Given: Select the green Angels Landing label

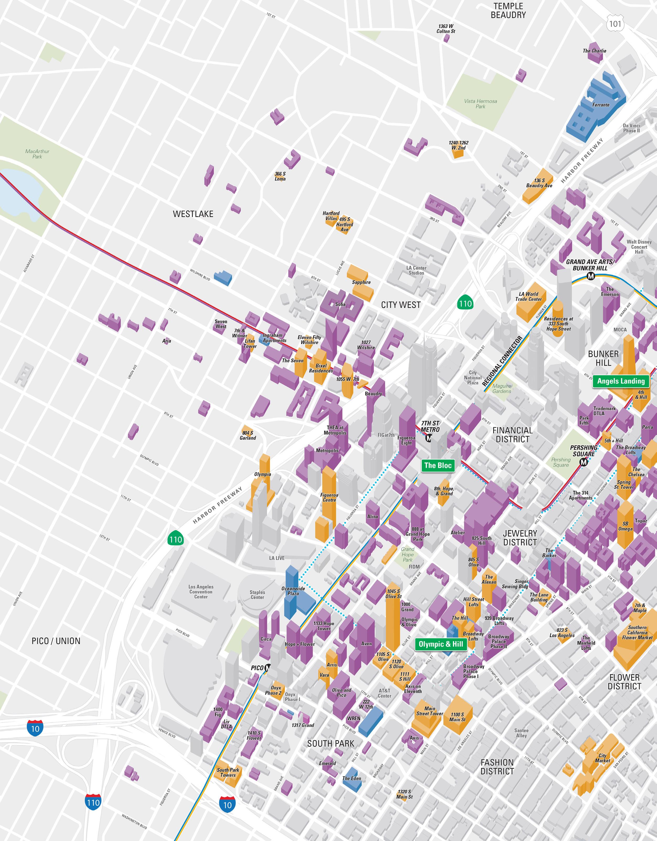Looking at the screenshot, I should [x=621, y=381].
